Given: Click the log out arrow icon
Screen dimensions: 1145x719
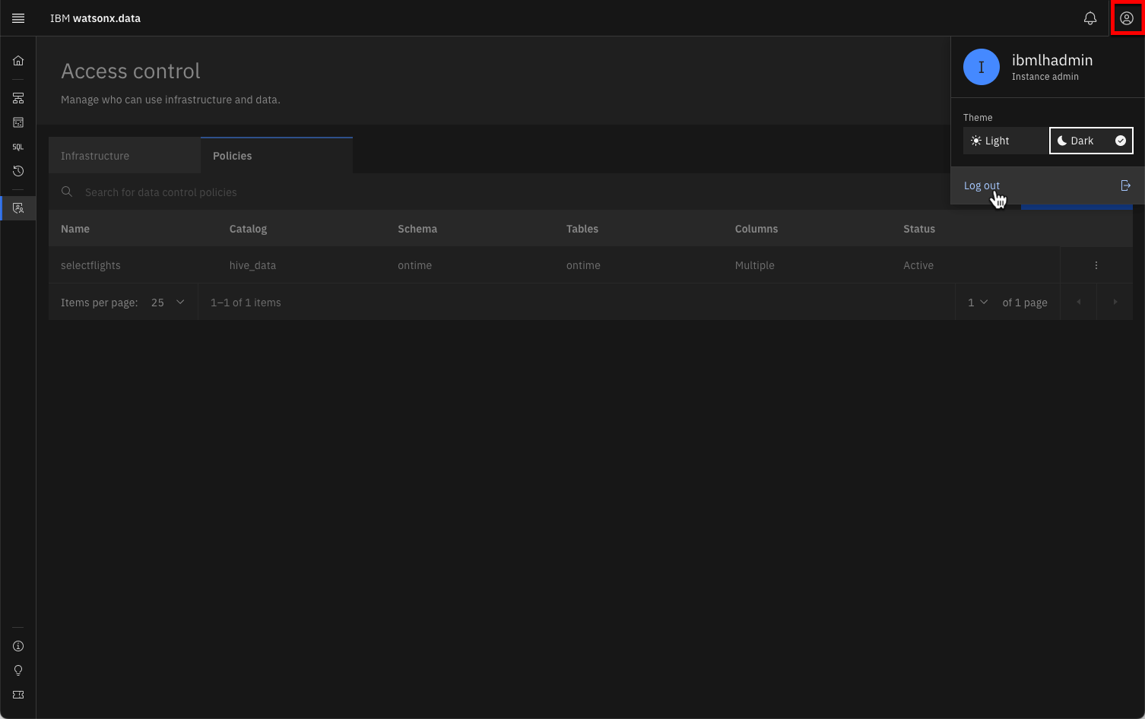Looking at the screenshot, I should pos(1126,185).
